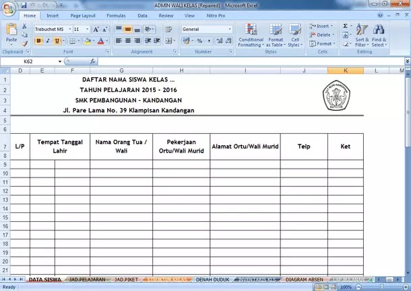
Task: Increase font size with Grow Font
Action: [x=96, y=30]
